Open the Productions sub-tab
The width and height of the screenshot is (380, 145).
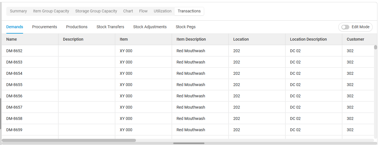[77, 27]
